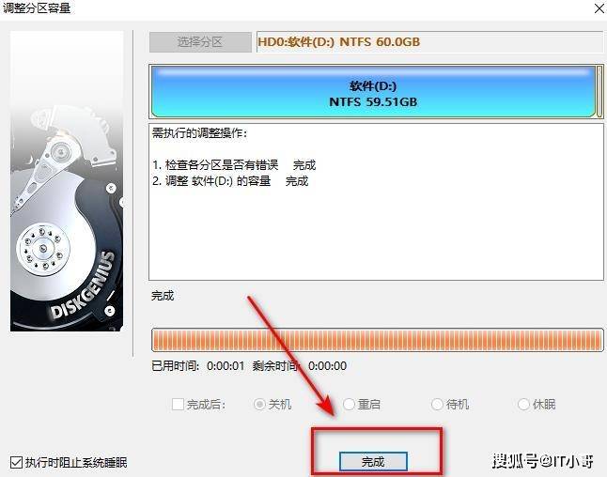Toggle the 完成后 checkbox
This screenshot has width=607, height=477.
click(178, 405)
